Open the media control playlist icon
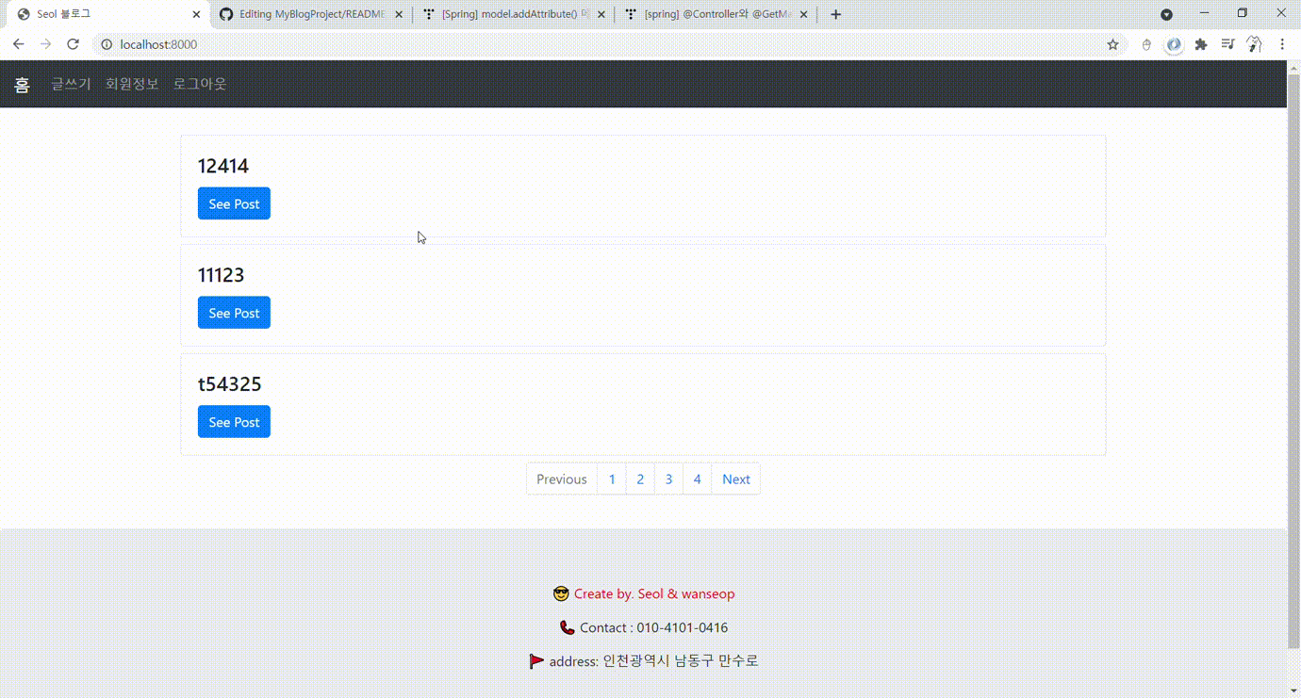 (1227, 44)
